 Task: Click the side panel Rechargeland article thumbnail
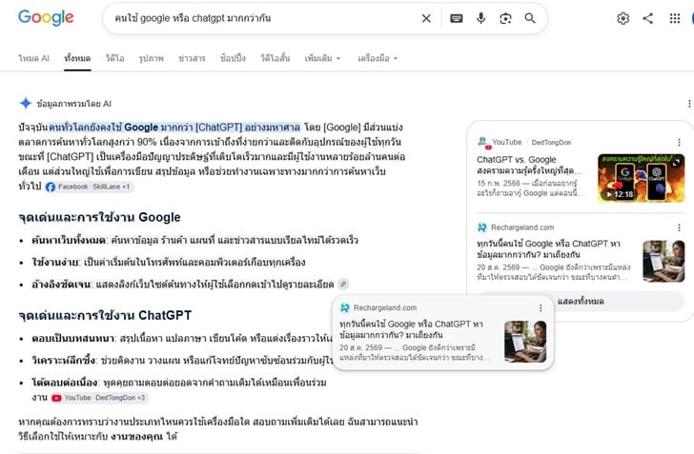pos(663,261)
